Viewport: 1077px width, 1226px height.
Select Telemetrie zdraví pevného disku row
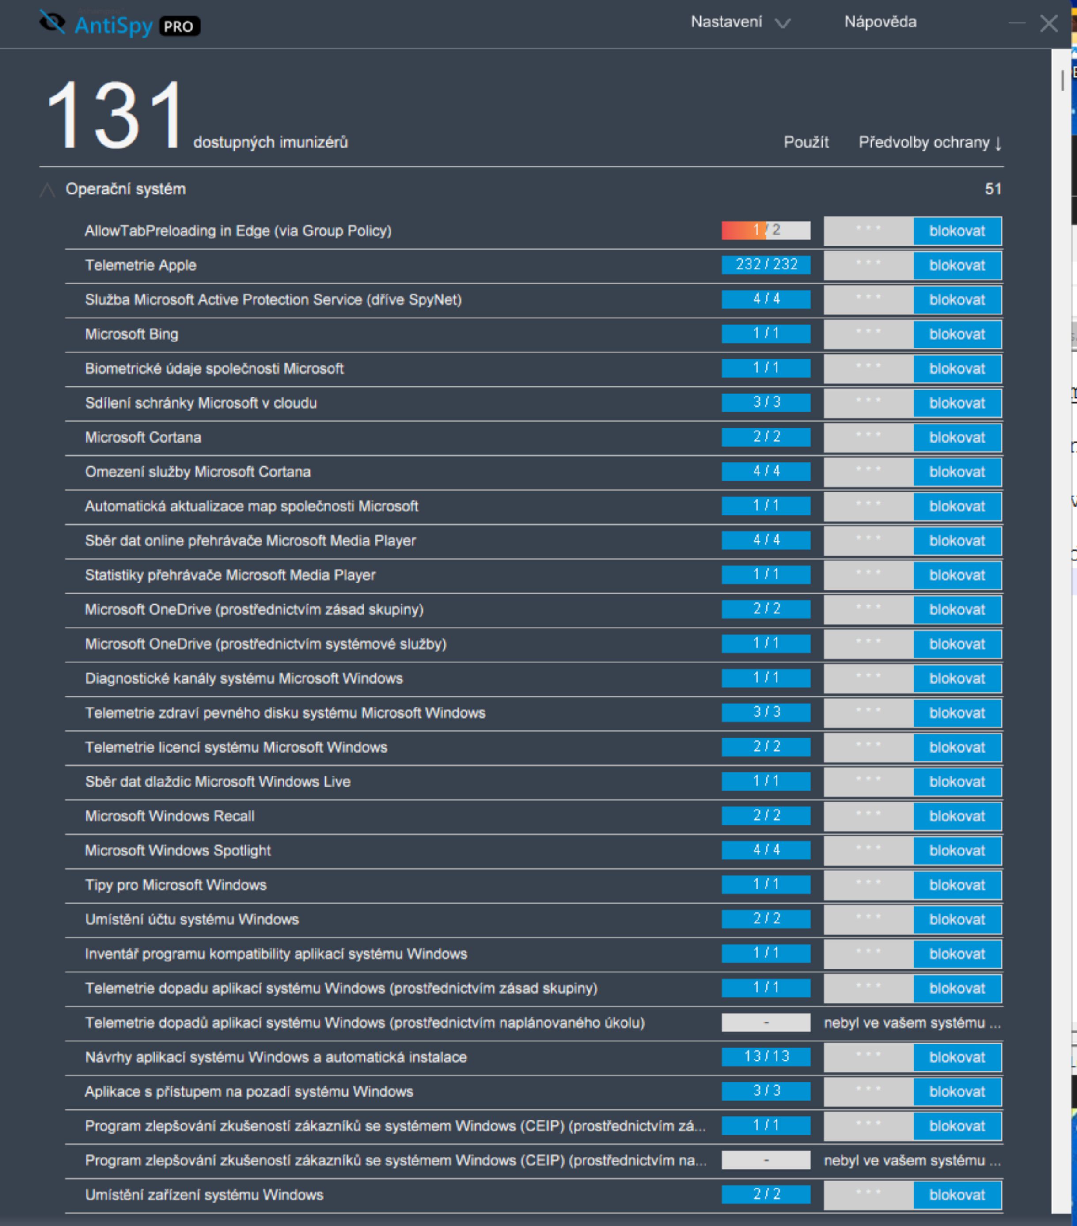[534, 712]
